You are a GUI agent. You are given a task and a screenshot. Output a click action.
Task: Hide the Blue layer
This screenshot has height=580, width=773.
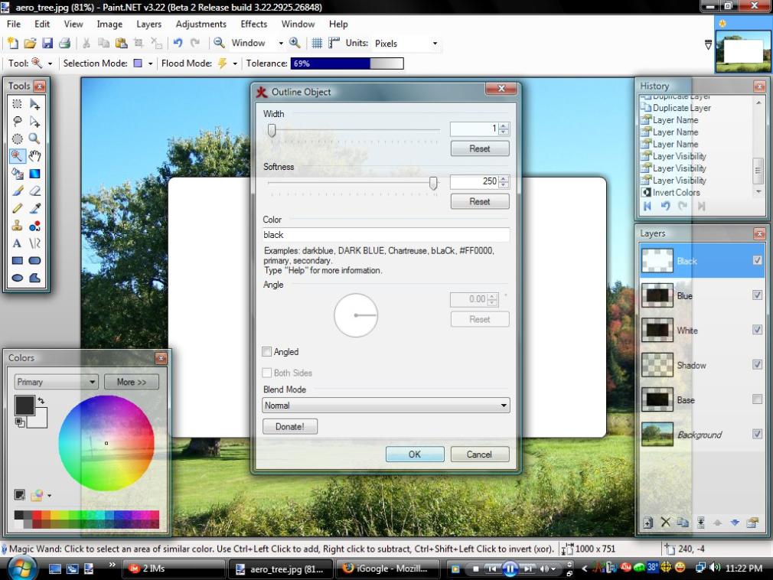click(x=757, y=295)
